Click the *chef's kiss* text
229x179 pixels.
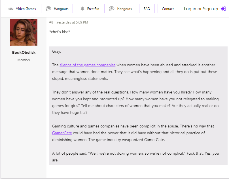(60, 32)
